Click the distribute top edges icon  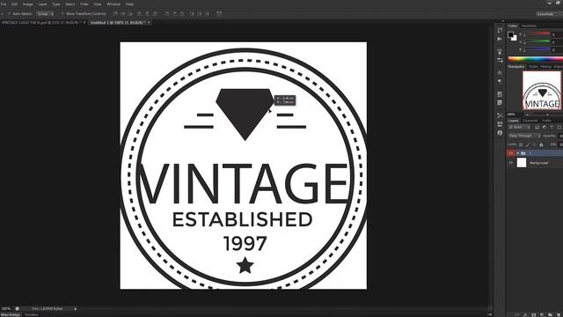point(167,14)
